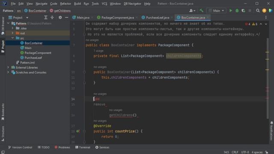This screenshot has height=154, width=274.
Task: Go to previous highlighted error arrow
Action: tap(261, 24)
